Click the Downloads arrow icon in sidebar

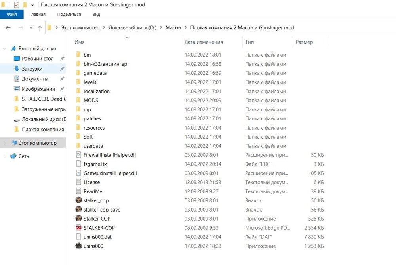(17, 69)
